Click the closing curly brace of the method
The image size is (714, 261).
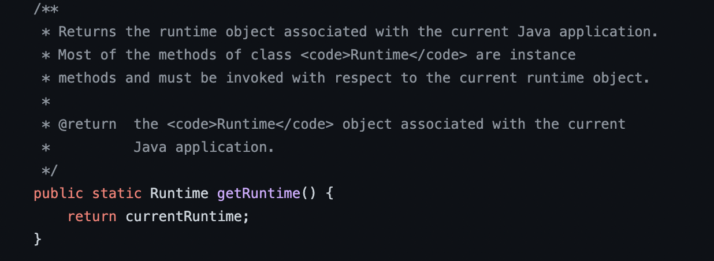point(38,239)
